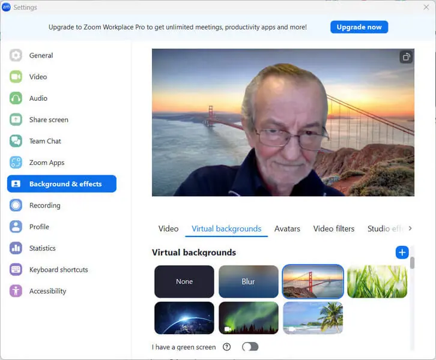Image resolution: width=436 pixels, height=360 pixels.
Task: Switch to the Video tab
Action: coord(168,229)
